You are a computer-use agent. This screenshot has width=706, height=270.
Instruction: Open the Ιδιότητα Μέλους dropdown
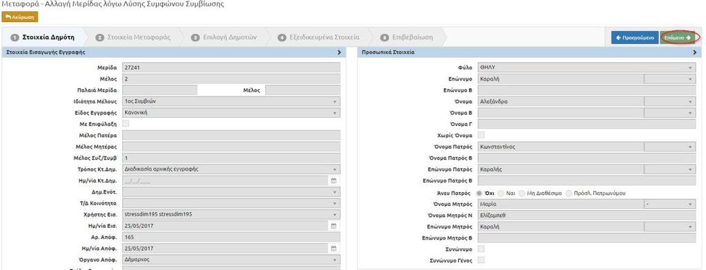coord(232,101)
